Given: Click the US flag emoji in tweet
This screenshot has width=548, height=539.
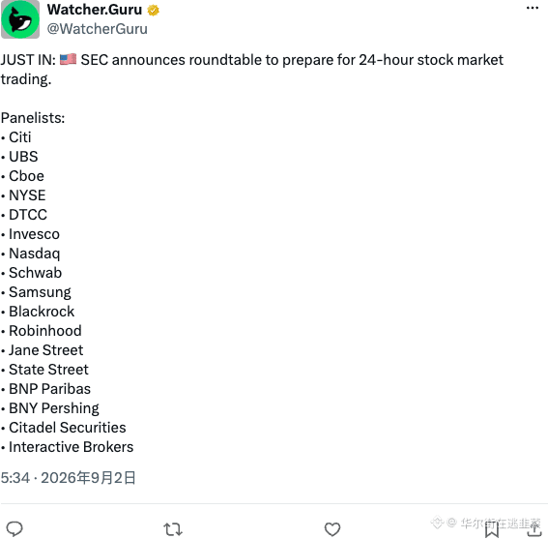Looking at the screenshot, I should 69,59.
